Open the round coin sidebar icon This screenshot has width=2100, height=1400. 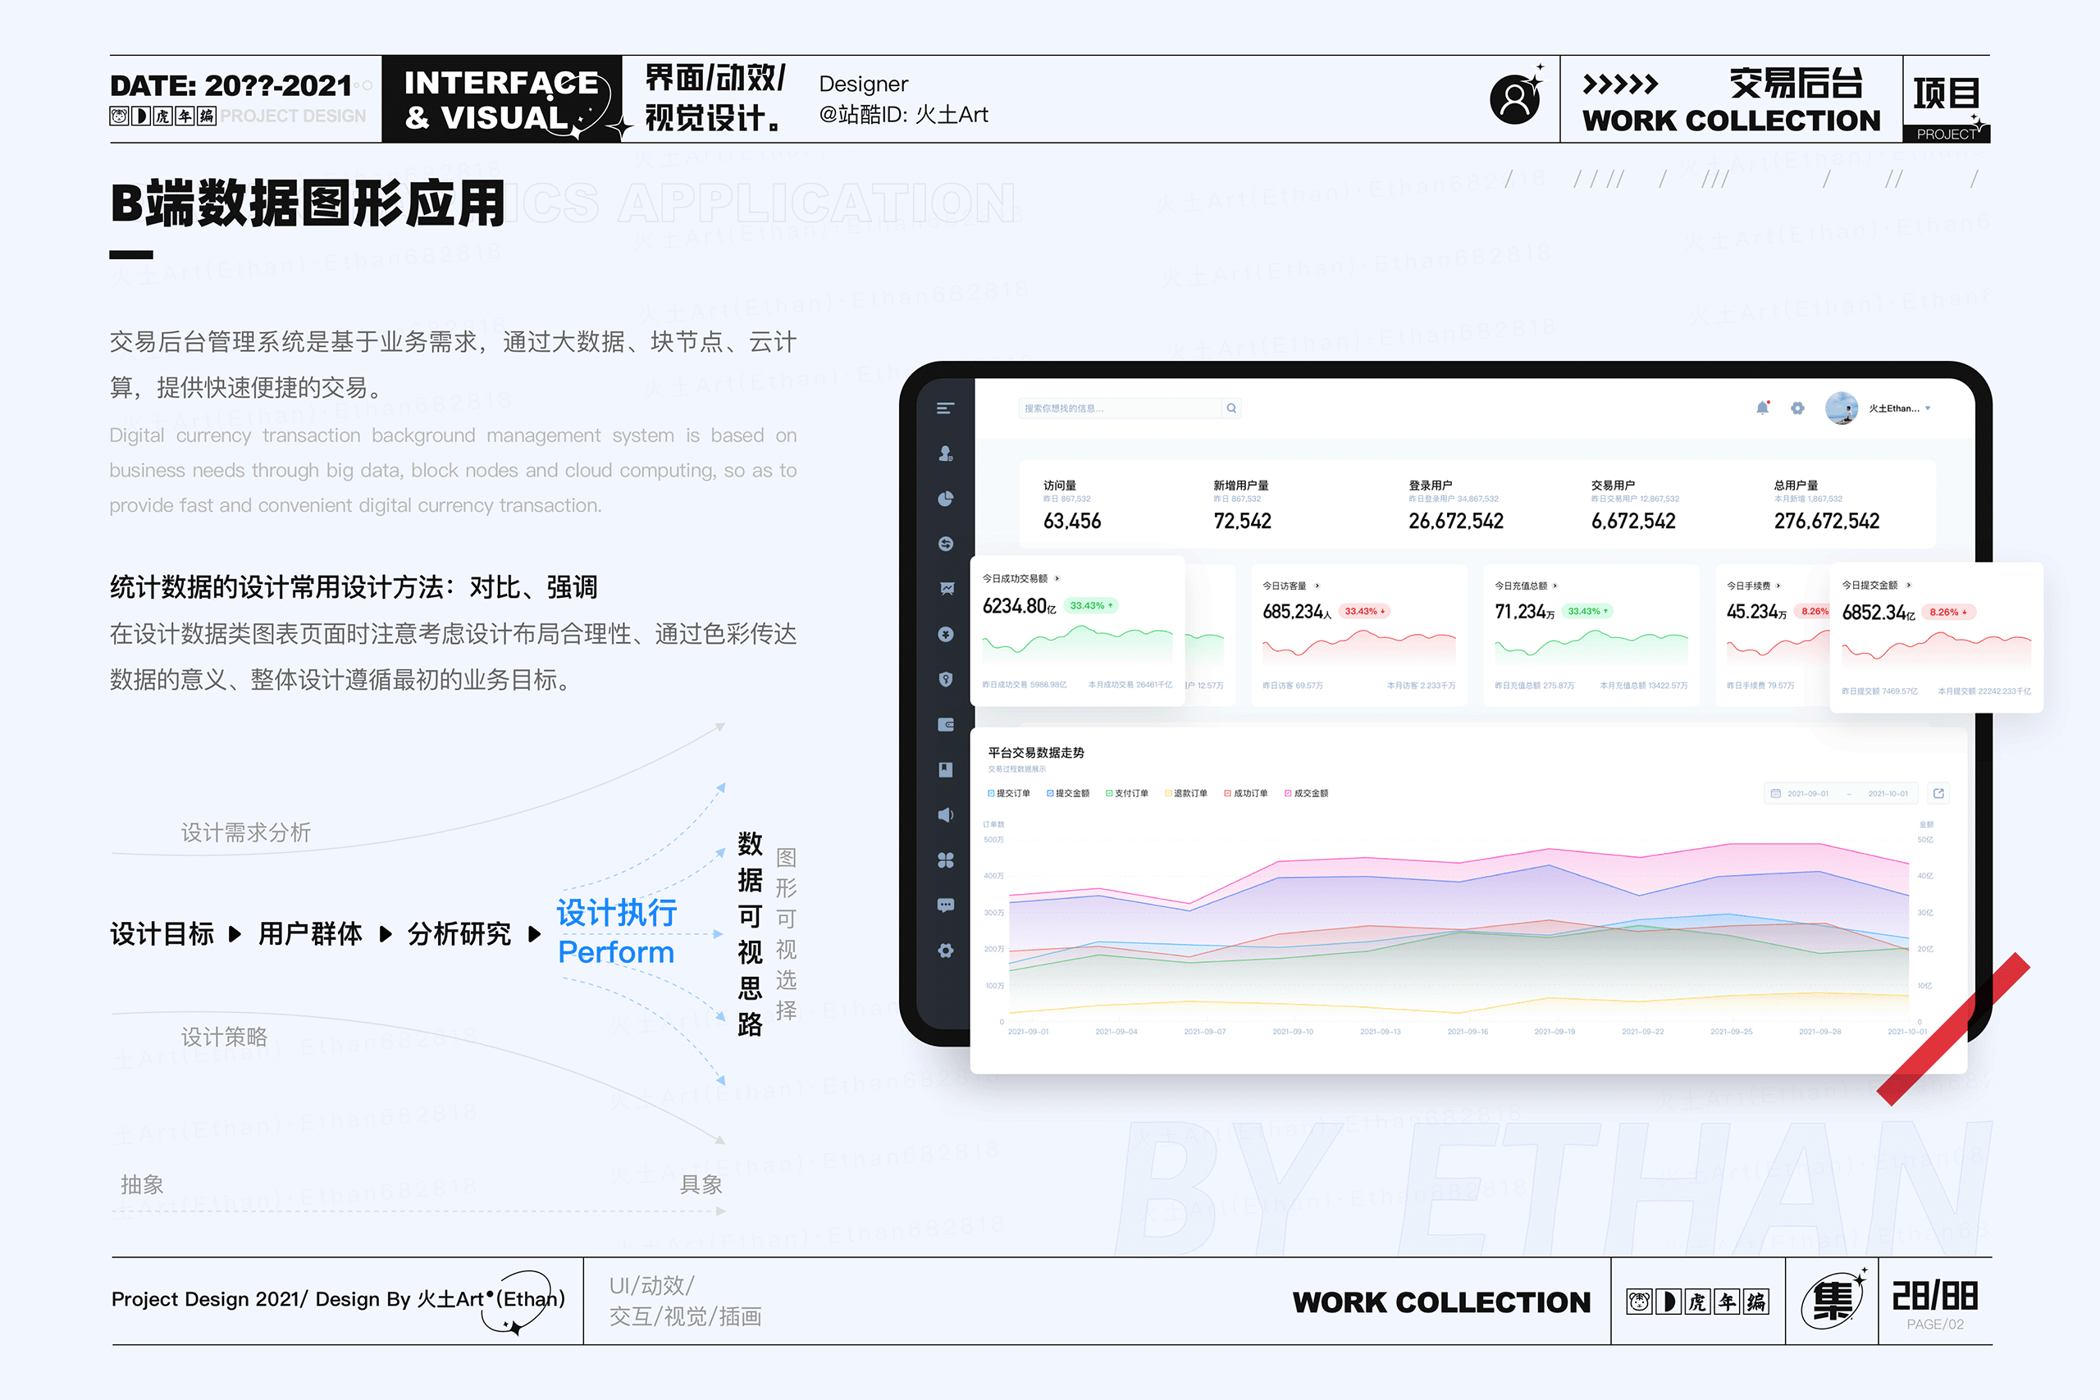click(946, 634)
